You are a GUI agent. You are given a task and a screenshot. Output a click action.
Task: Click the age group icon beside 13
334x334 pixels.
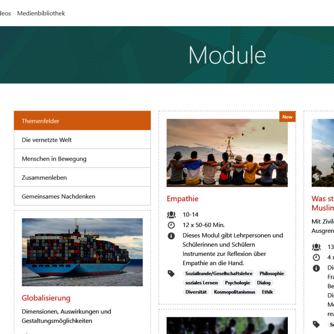tap(316, 247)
